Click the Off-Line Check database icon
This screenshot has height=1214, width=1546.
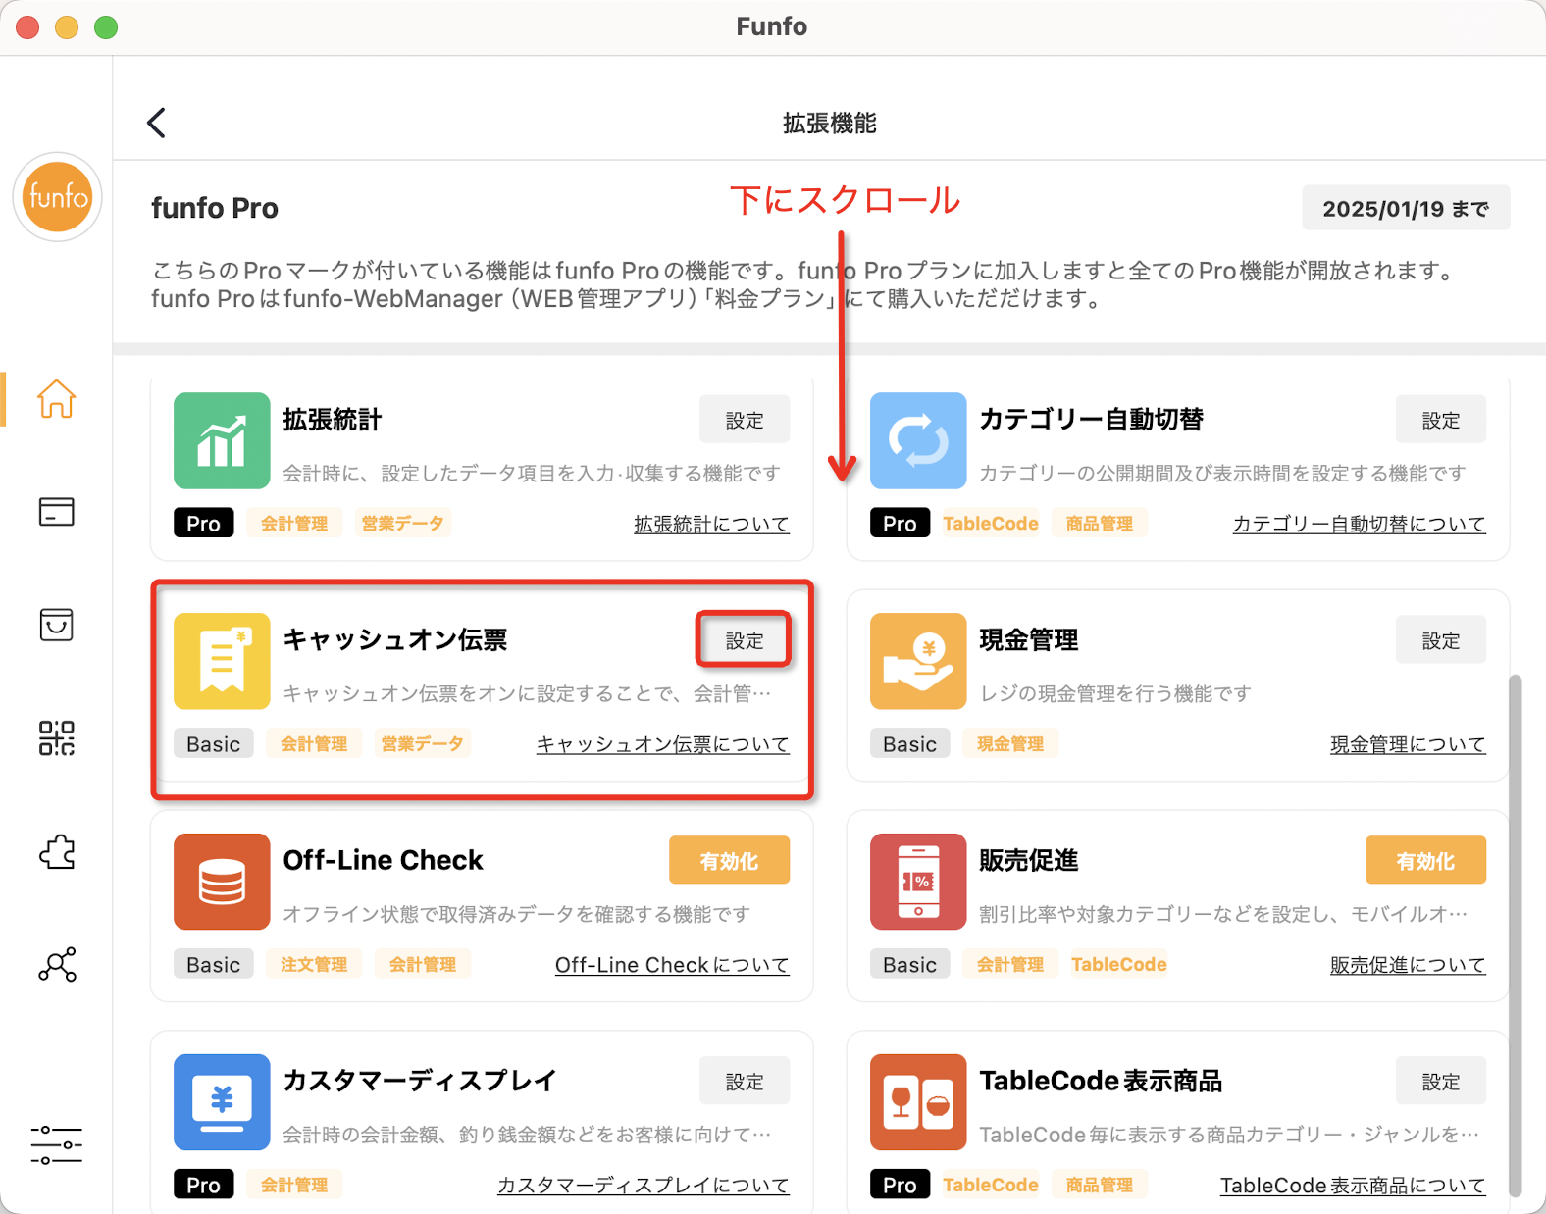coord(222,882)
